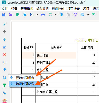Click the green refresh icon

(50, 15)
